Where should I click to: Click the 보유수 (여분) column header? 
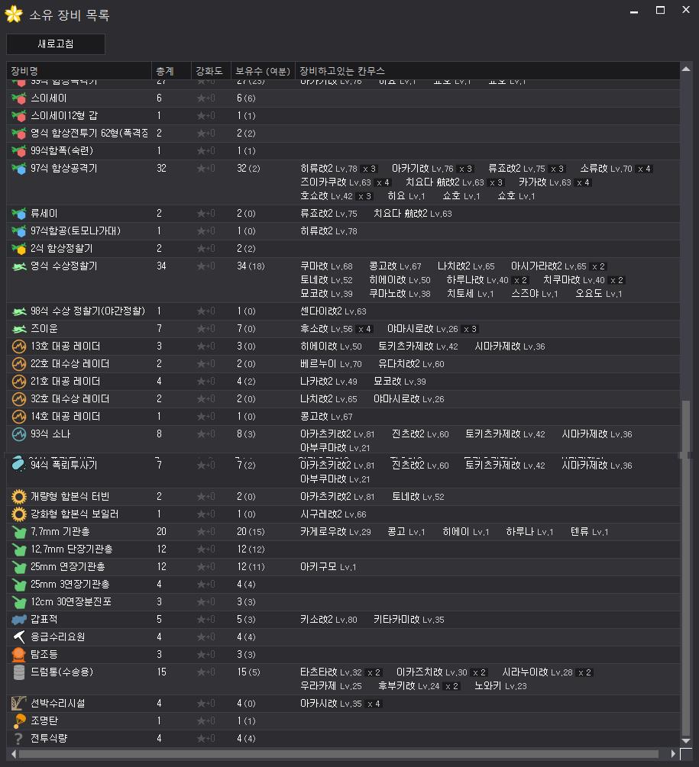coord(262,71)
